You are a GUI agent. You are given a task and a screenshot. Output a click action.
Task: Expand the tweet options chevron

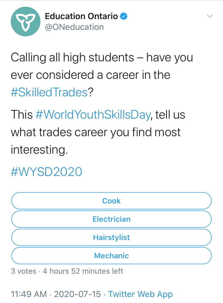pos(210,16)
